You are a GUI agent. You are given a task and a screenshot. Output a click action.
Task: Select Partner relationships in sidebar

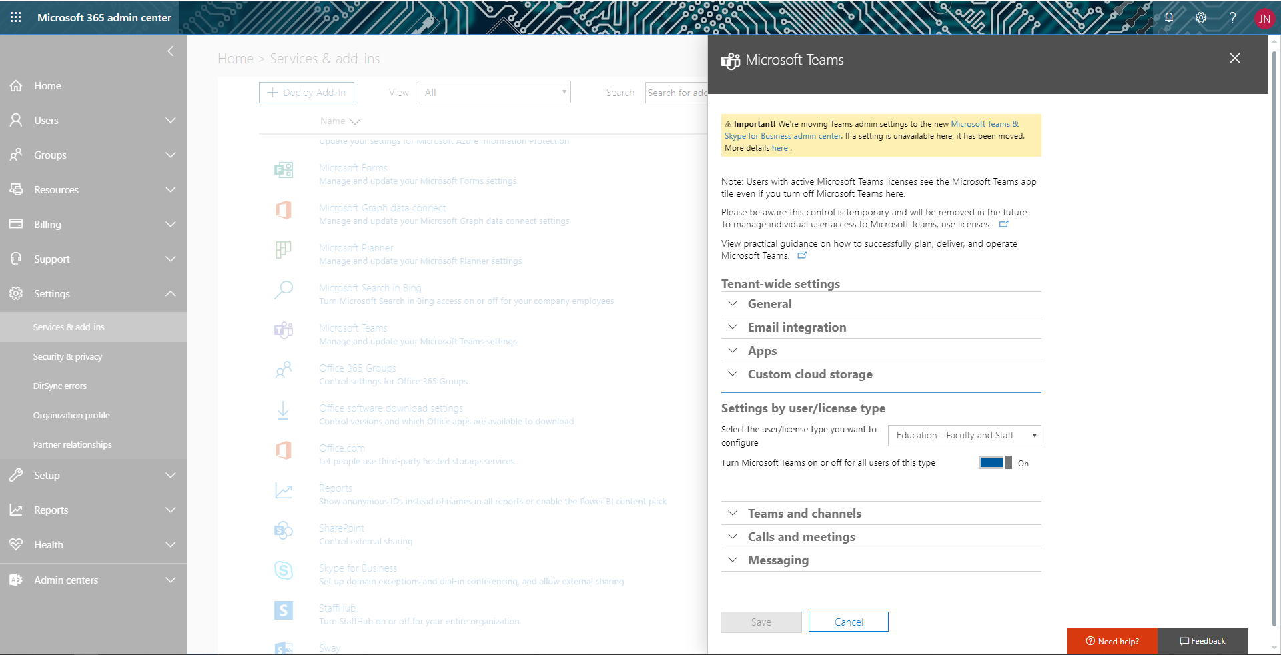tap(93, 444)
